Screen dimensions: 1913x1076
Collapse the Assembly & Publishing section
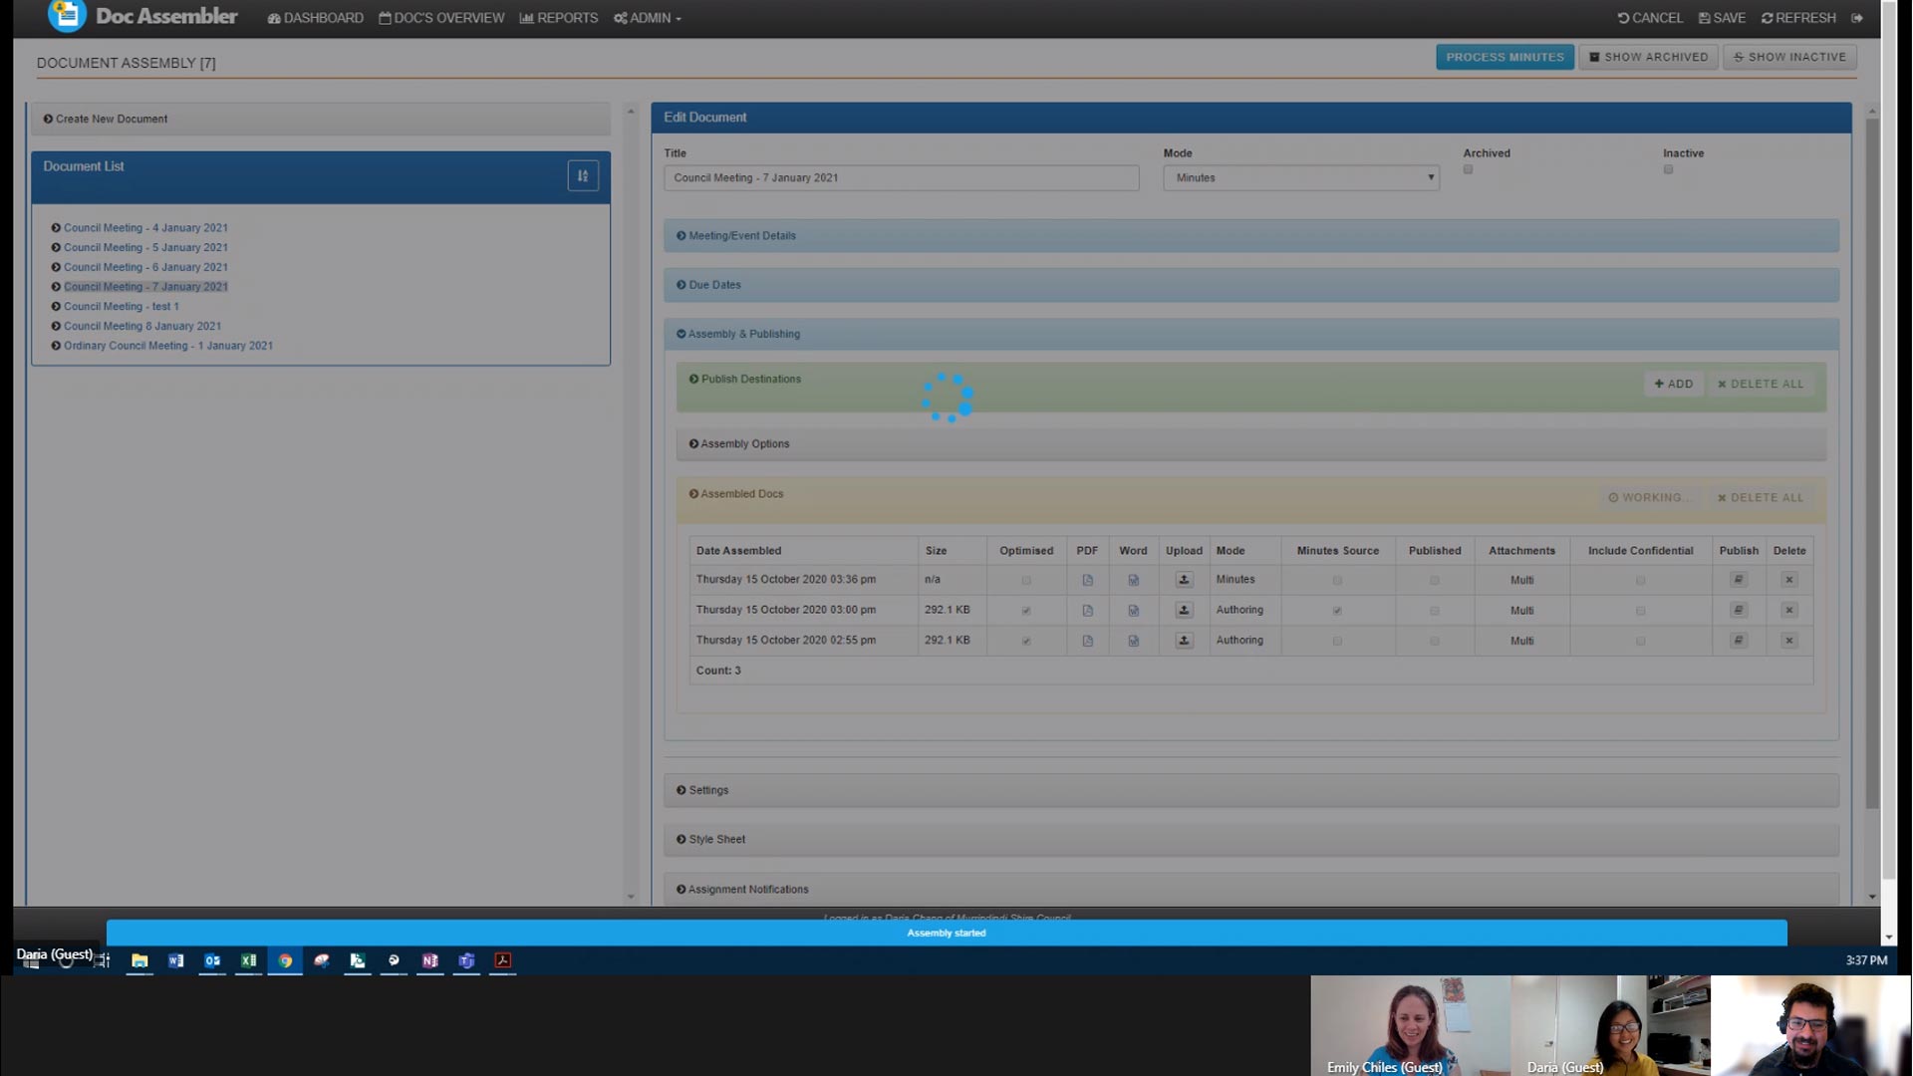[x=1251, y=334]
